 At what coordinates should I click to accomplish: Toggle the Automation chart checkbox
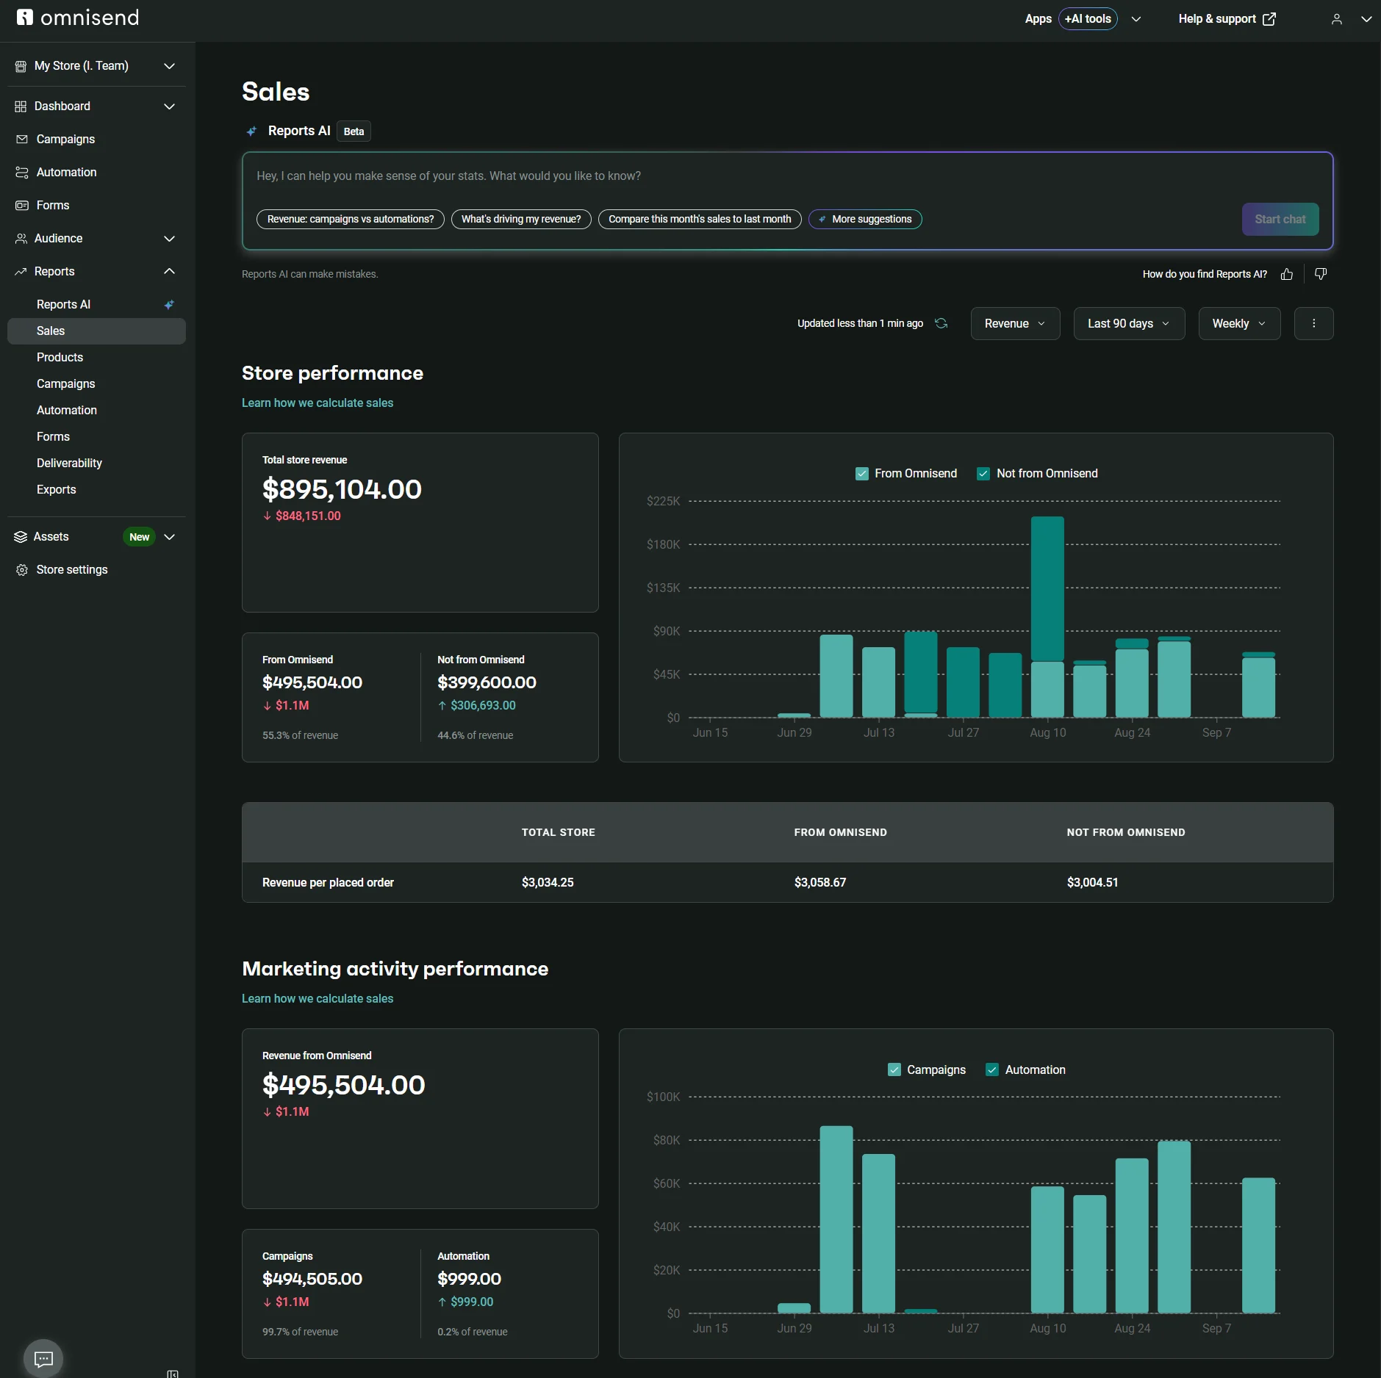click(x=992, y=1069)
